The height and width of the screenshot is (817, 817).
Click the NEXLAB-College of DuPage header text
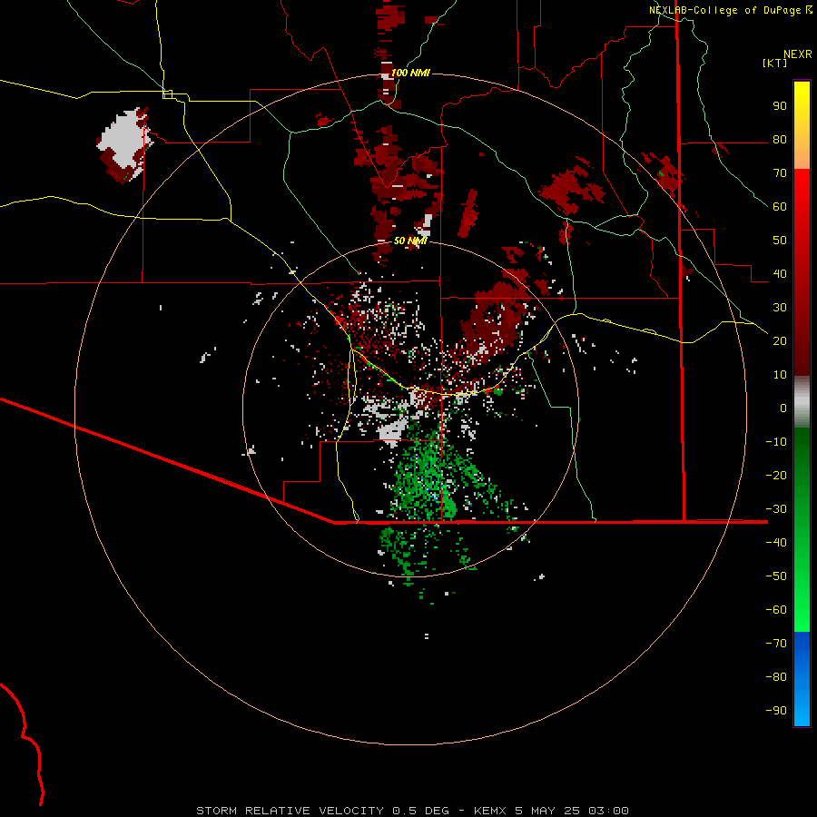(x=724, y=10)
